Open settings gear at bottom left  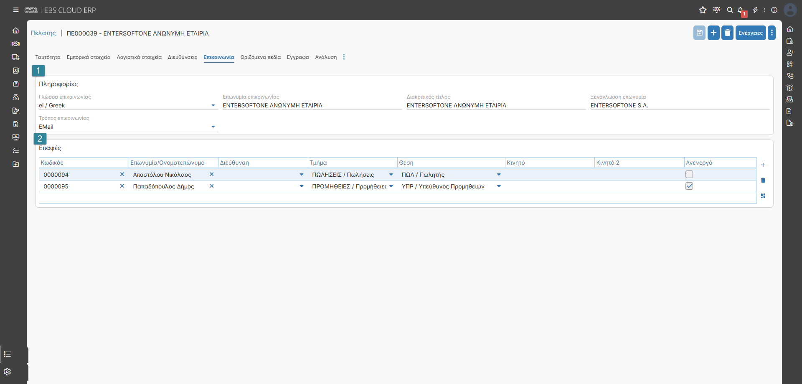click(x=8, y=372)
